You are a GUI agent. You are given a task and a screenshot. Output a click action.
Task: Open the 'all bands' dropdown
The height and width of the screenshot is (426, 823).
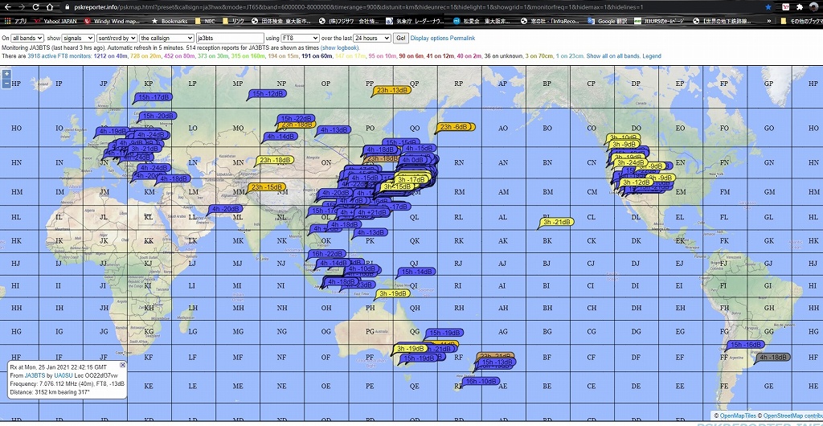click(27, 39)
